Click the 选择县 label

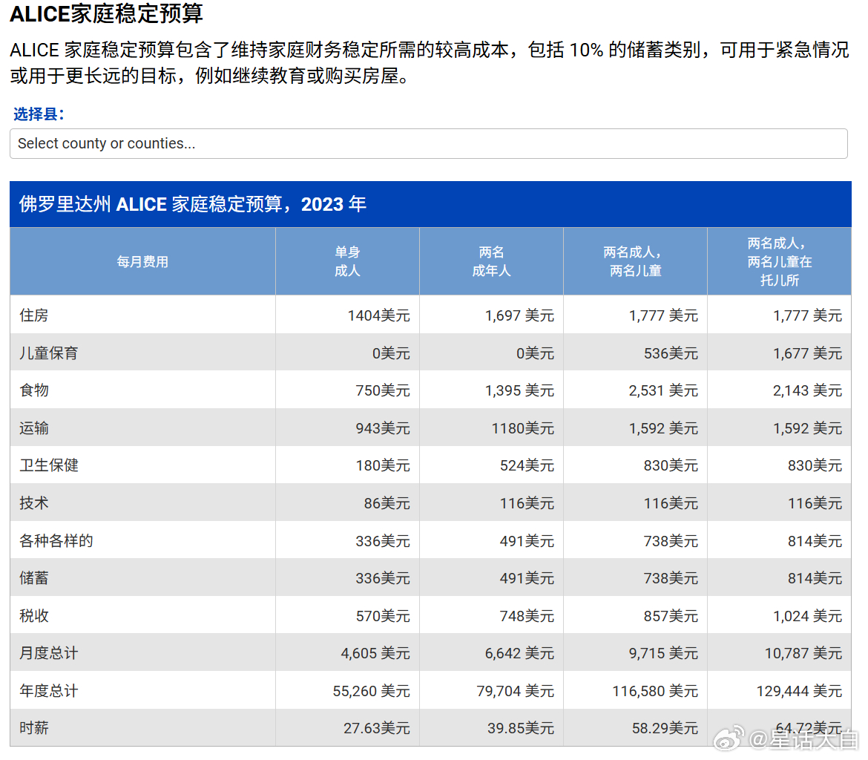(39, 114)
